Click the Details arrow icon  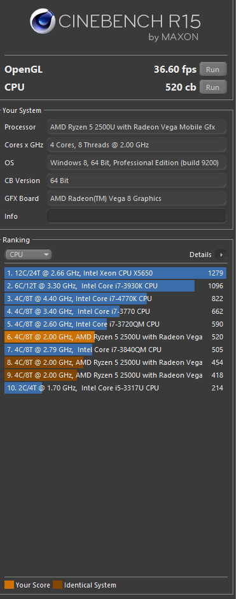pyautogui.click(x=221, y=255)
